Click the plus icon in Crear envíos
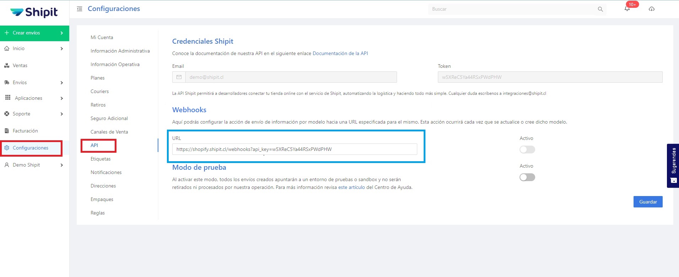679x277 pixels. pyautogui.click(x=7, y=33)
